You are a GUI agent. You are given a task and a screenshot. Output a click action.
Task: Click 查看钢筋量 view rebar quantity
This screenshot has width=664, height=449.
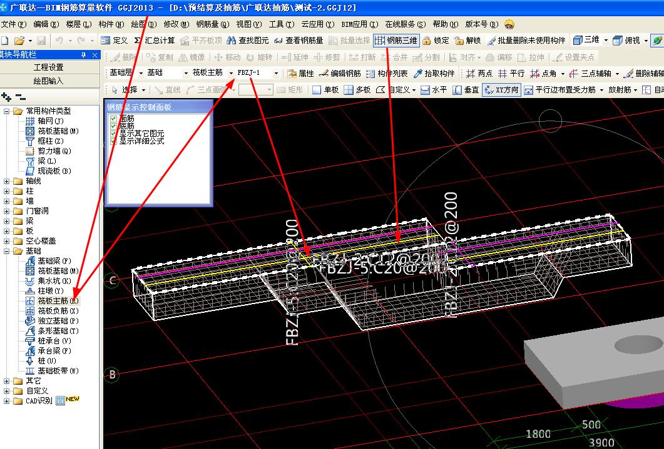298,41
